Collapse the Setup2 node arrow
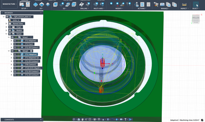Screen dimensions: 205x122 pyautogui.click(x=9, y=51)
